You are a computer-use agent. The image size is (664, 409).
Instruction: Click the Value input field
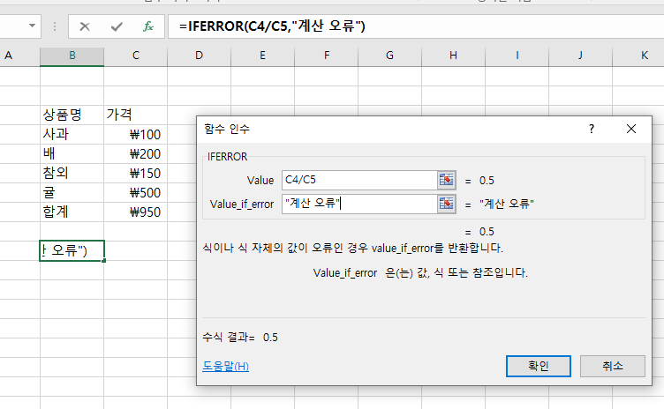coord(358,180)
